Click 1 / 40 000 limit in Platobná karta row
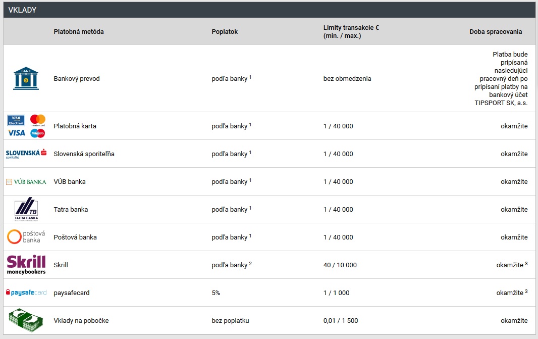Viewport: 538px width, 339px height. point(338,126)
